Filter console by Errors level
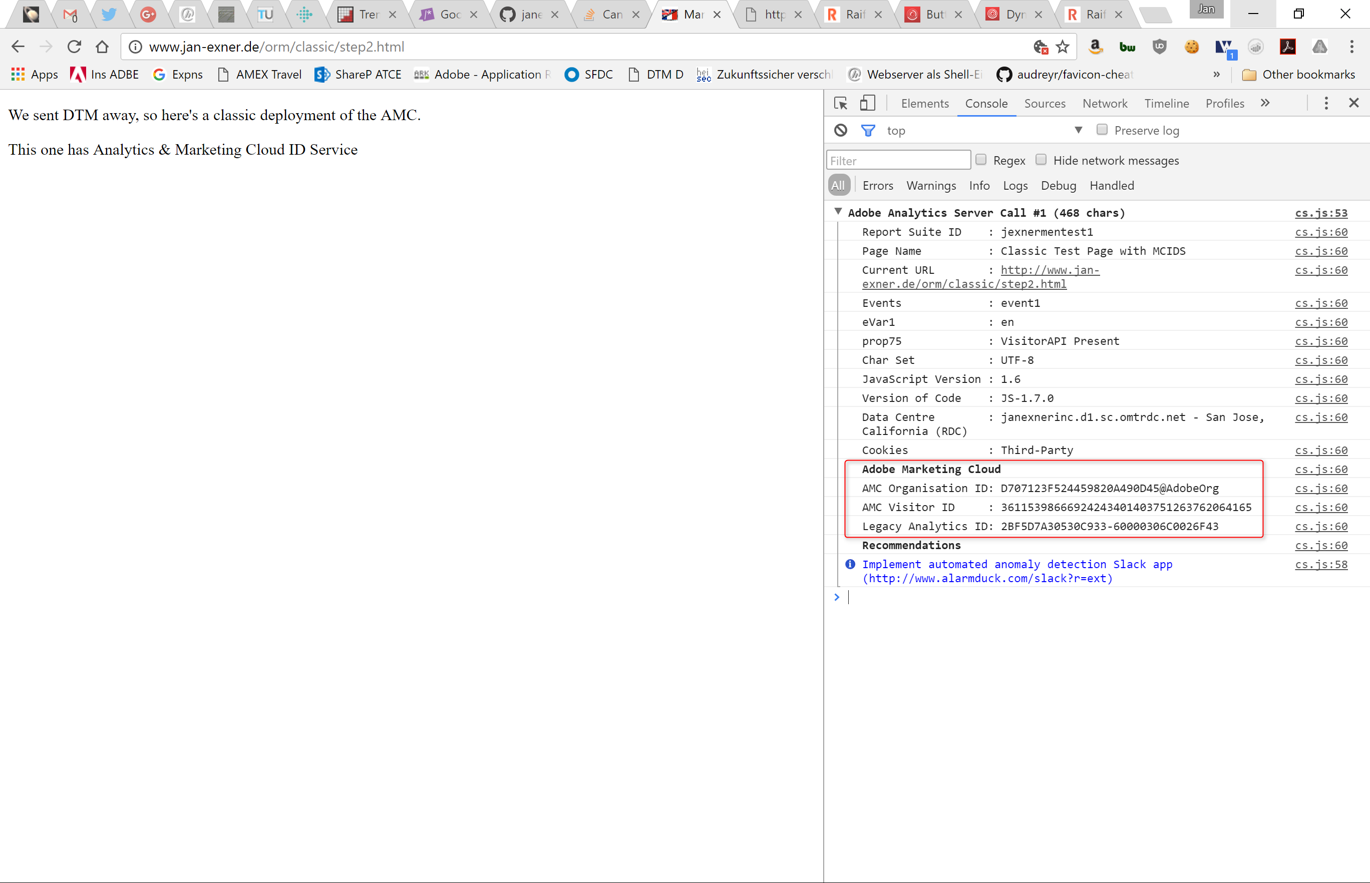This screenshot has width=1370, height=883. coord(877,185)
